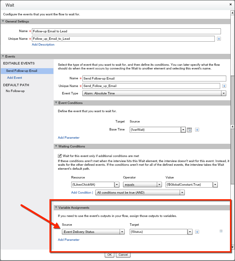Click the 'Add Event' link
Image resolution: width=235 pixels, height=261 pixels.
click(15, 78)
